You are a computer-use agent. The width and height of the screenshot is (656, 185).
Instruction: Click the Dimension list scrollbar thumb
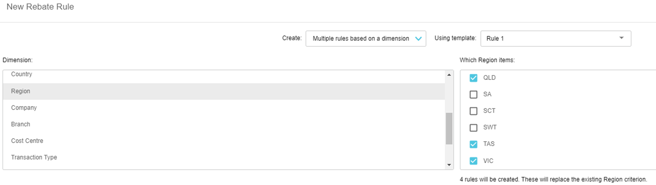tap(449, 128)
